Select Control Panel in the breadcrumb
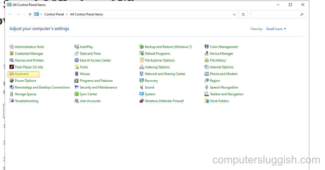This screenshot has height=170, width=325. coord(54,14)
